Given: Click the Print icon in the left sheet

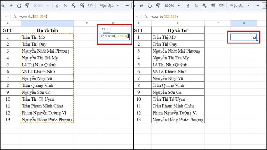Looking at the screenshot, I should click(19, 6).
